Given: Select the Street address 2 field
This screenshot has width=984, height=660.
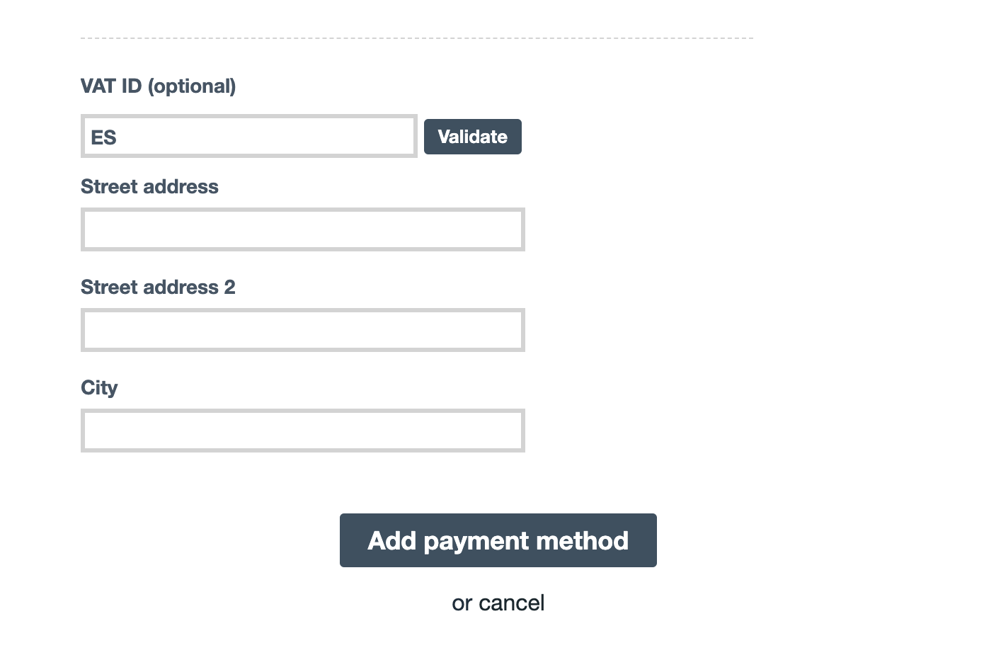Looking at the screenshot, I should (302, 330).
